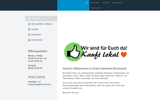Open the sidebar Datenschutz text link
This screenshot has width=160, height=100.
point(37,40)
